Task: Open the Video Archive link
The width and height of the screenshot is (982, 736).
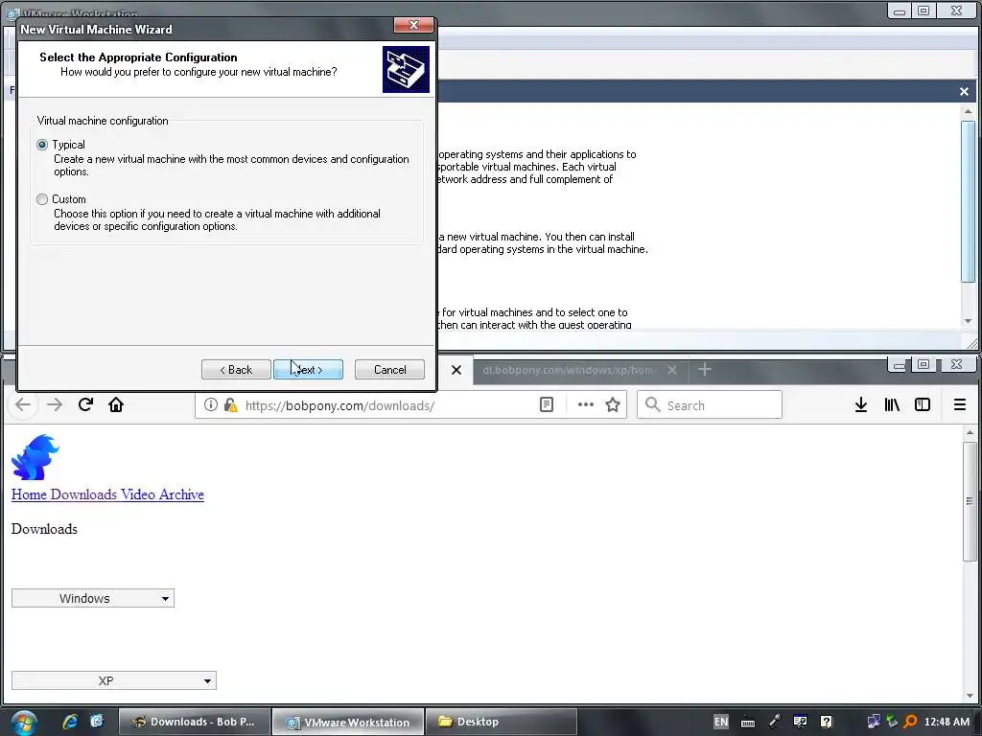Action: (x=163, y=494)
